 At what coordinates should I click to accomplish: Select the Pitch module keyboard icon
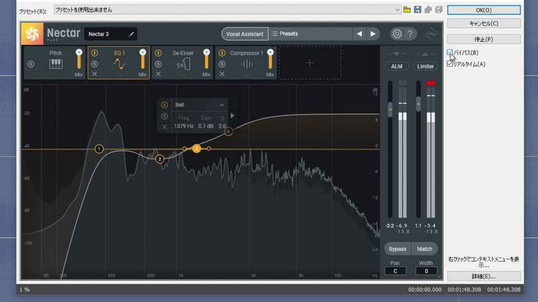coord(55,64)
